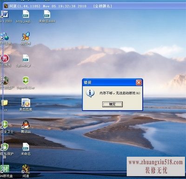Image resolution: width=186 pixels, height=179 pixels.
Task: Select the Sqkwzm_F JPG file icon
Action: click(26, 58)
